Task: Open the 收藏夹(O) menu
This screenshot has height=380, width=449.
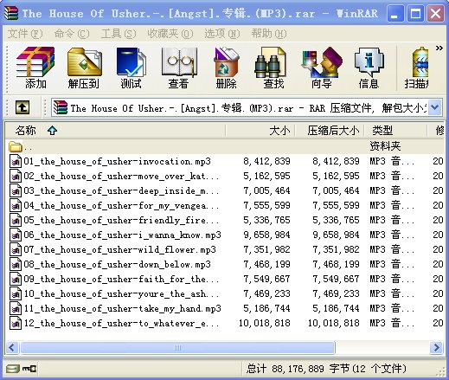Action: pyautogui.click(x=170, y=34)
